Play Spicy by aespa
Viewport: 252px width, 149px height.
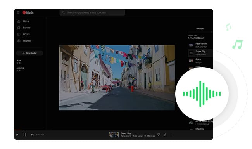pos(200,61)
